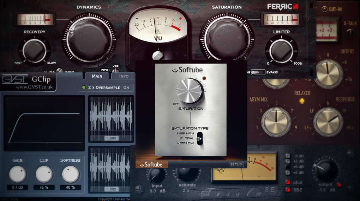Toggle the Softube SATURATION TYPE switch

pyautogui.click(x=199, y=138)
